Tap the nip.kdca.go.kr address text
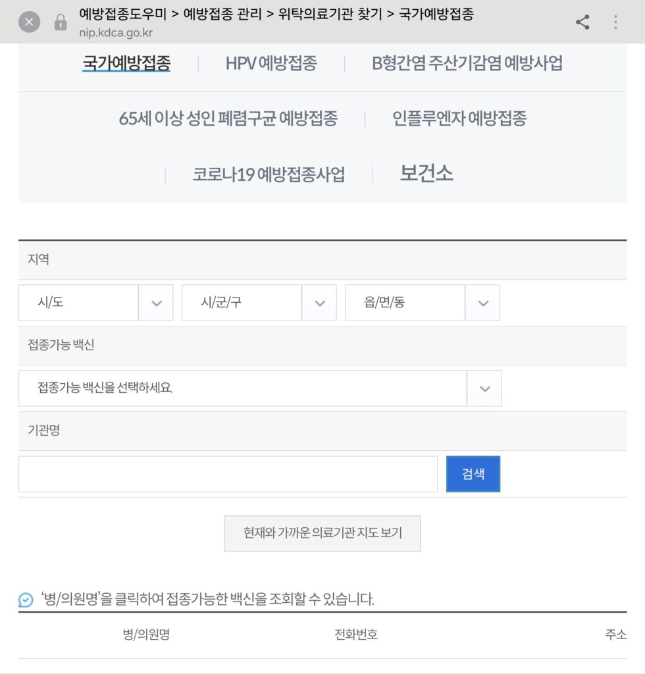 (116, 33)
